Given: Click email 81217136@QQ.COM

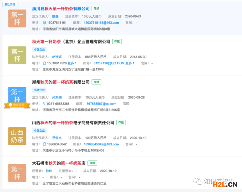Looking at the screenshot, I should point(109,63).
